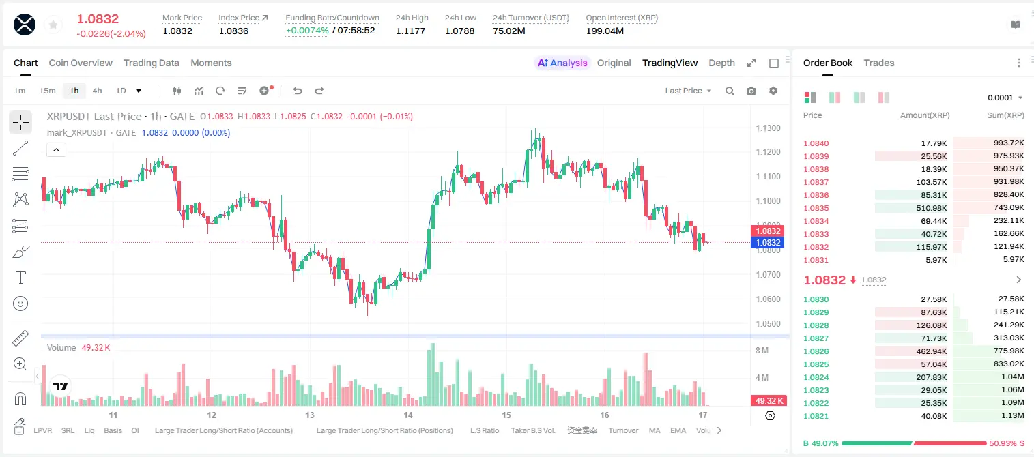The width and height of the screenshot is (1034, 457).
Task: Search symbol with magnifier icon
Action: (730, 91)
